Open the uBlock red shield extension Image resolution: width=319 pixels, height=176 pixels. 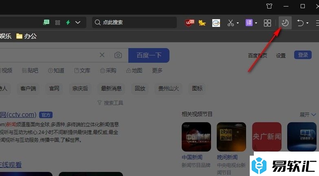pyautogui.click(x=189, y=22)
